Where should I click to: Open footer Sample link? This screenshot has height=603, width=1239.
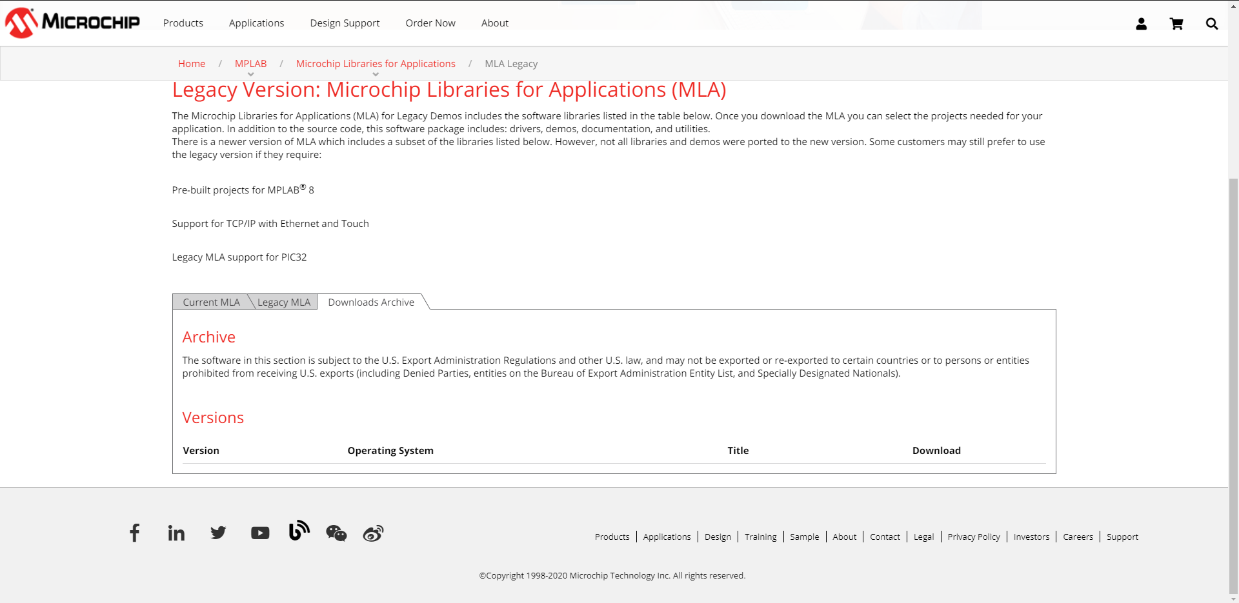point(804,537)
